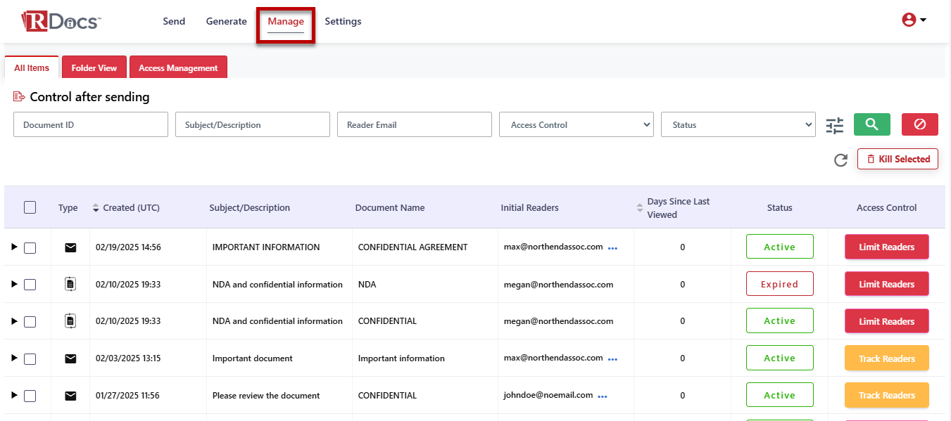The width and height of the screenshot is (951, 421).
Task: Click the Control after sending heading icon
Action: tap(19, 97)
